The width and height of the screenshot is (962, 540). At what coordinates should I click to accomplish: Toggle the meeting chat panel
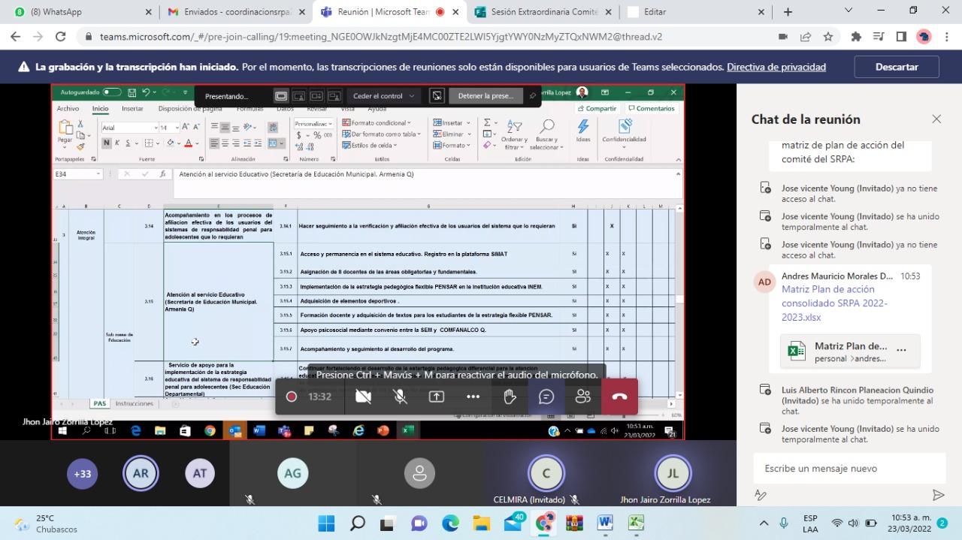tap(546, 397)
